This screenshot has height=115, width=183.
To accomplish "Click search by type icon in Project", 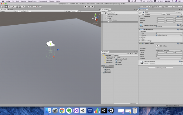I will [x=128, y=54].
